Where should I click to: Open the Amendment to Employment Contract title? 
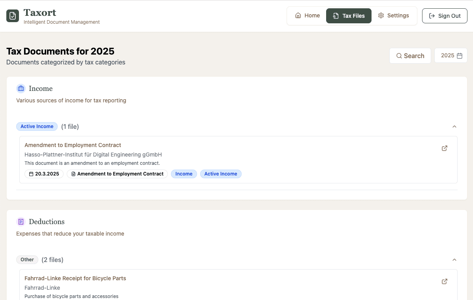coord(73,145)
